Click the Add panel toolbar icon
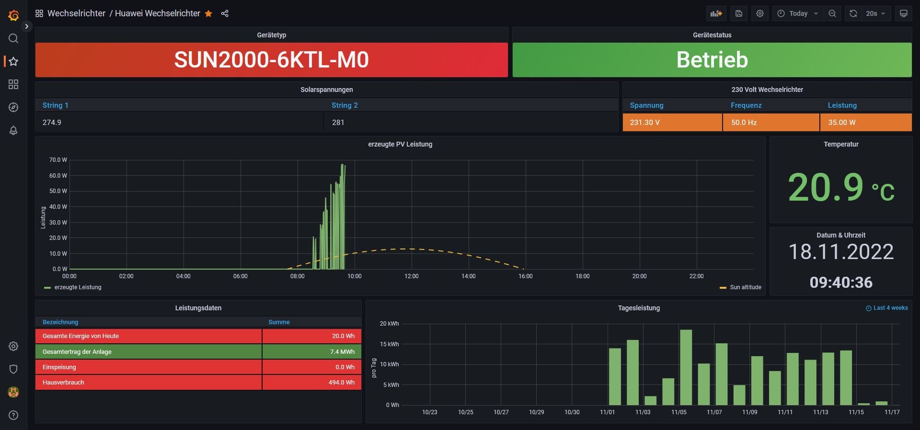 [x=716, y=13]
